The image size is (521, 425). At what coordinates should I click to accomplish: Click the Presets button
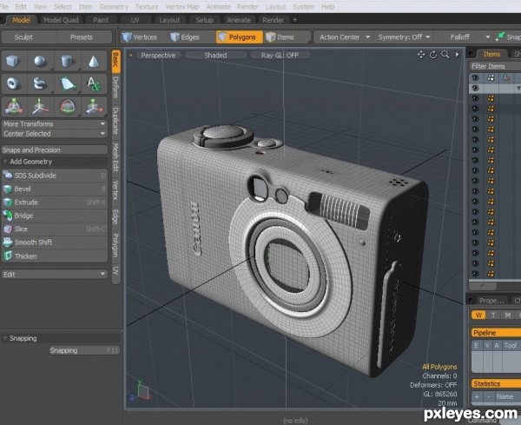82,37
